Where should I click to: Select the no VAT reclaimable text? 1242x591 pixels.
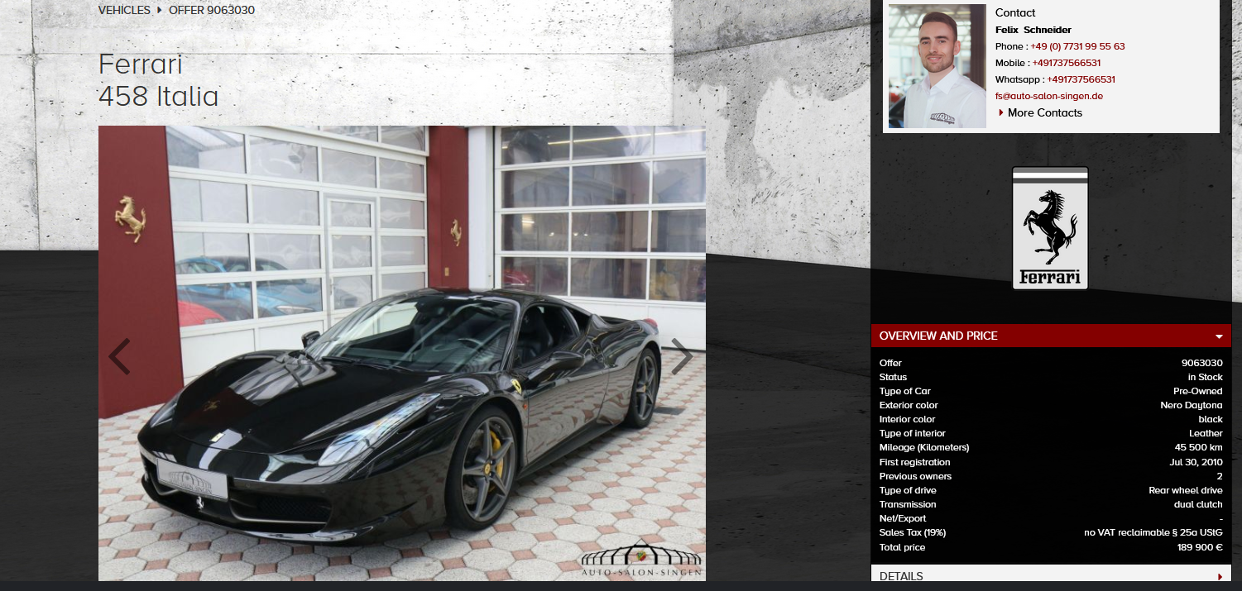coord(1153,532)
